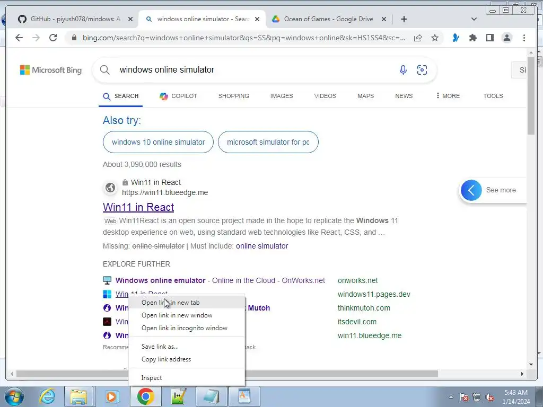Click onworks.net domain text
This screenshot has height=407, width=543.
coord(358,280)
